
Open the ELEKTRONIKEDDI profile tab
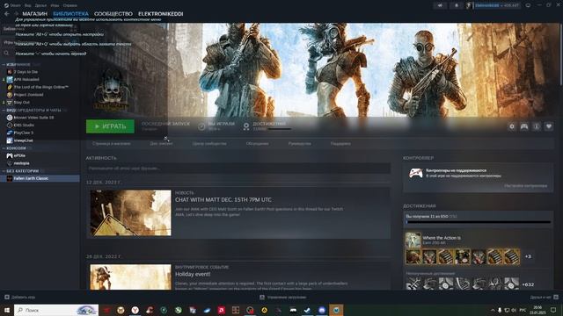(160, 14)
